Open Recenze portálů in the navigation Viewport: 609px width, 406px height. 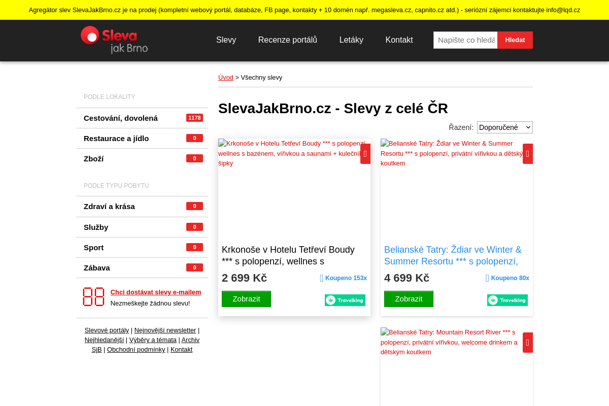tap(288, 40)
